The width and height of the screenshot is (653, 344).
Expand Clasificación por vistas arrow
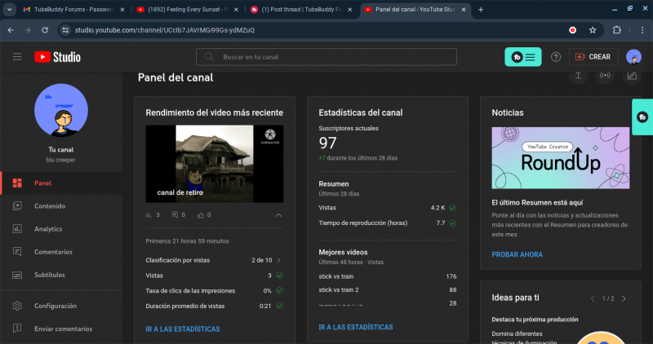point(279,260)
